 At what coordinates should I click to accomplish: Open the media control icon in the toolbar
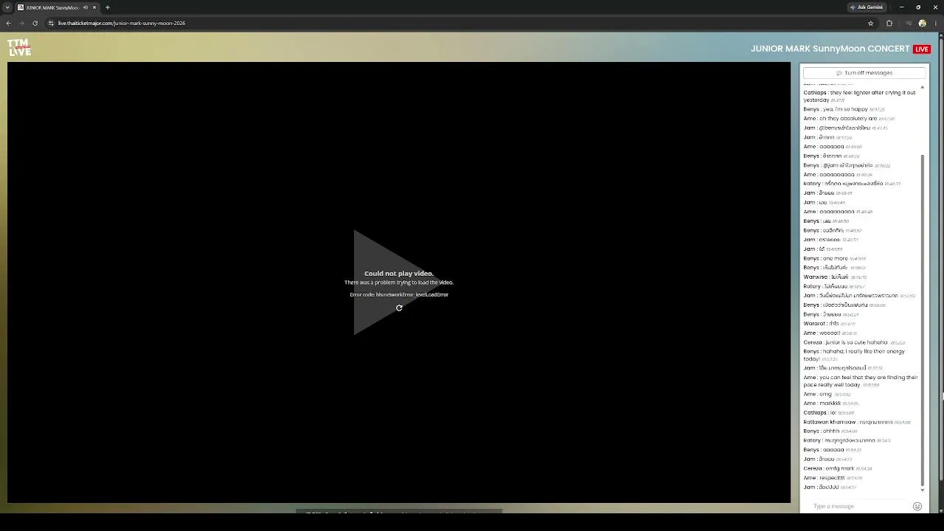909,23
